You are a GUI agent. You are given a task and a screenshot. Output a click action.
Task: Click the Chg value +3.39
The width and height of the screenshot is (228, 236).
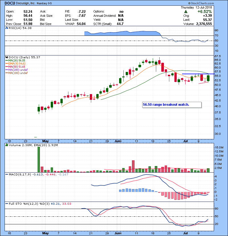207,16
